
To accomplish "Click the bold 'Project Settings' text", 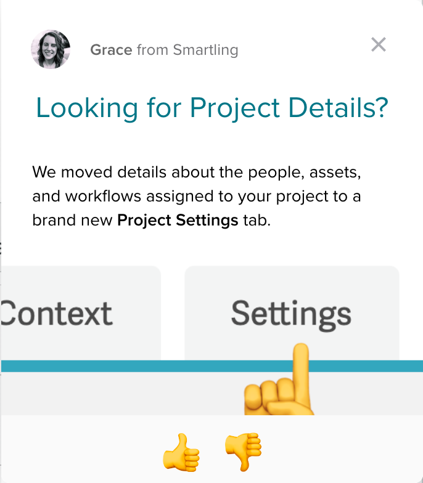I will (x=178, y=221).
